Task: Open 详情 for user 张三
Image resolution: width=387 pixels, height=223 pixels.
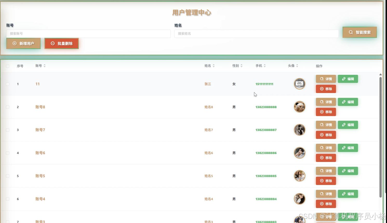Action: point(326,79)
